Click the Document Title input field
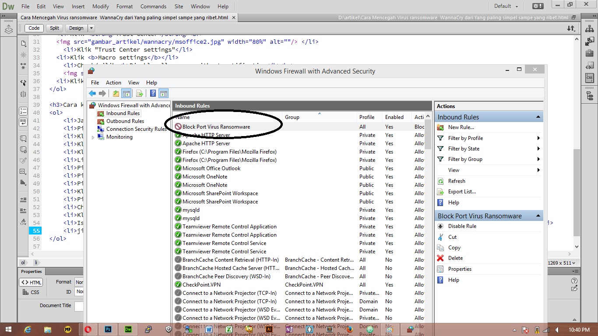Image resolution: width=598 pixels, height=336 pixels. tap(79, 306)
